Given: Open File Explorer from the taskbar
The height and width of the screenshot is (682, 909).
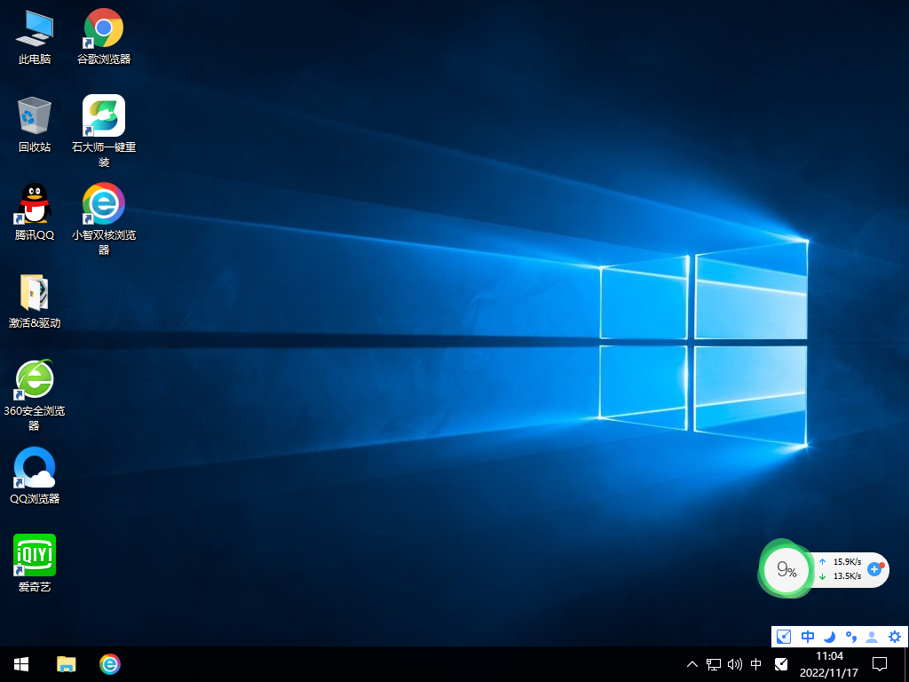Looking at the screenshot, I should pyautogui.click(x=67, y=664).
